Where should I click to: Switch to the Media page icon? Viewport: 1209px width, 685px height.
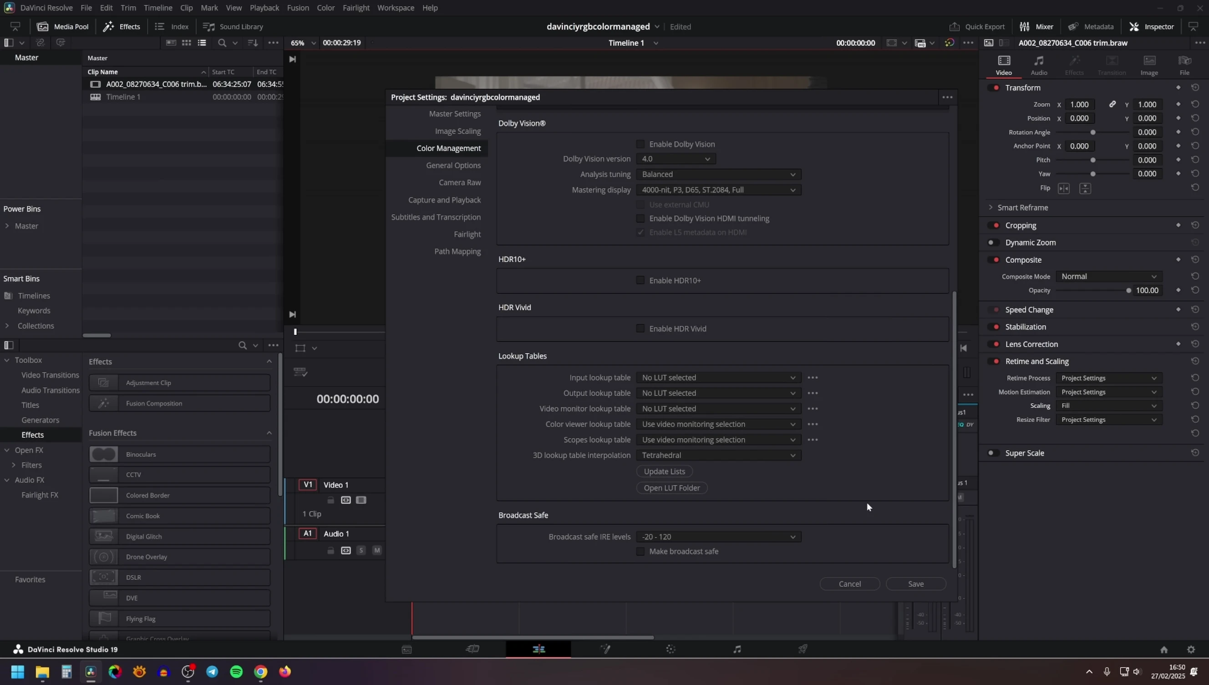point(406,649)
